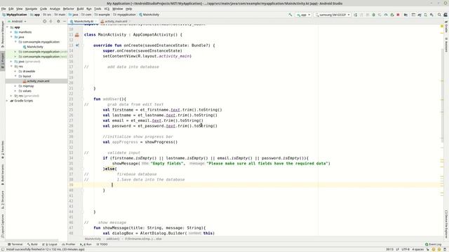Click the Search Everywhere magnifier icon

click(439, 15)
